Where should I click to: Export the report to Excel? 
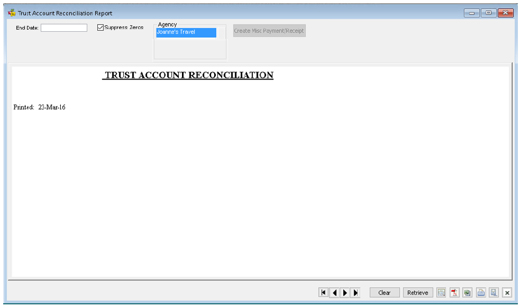(467, 293)
